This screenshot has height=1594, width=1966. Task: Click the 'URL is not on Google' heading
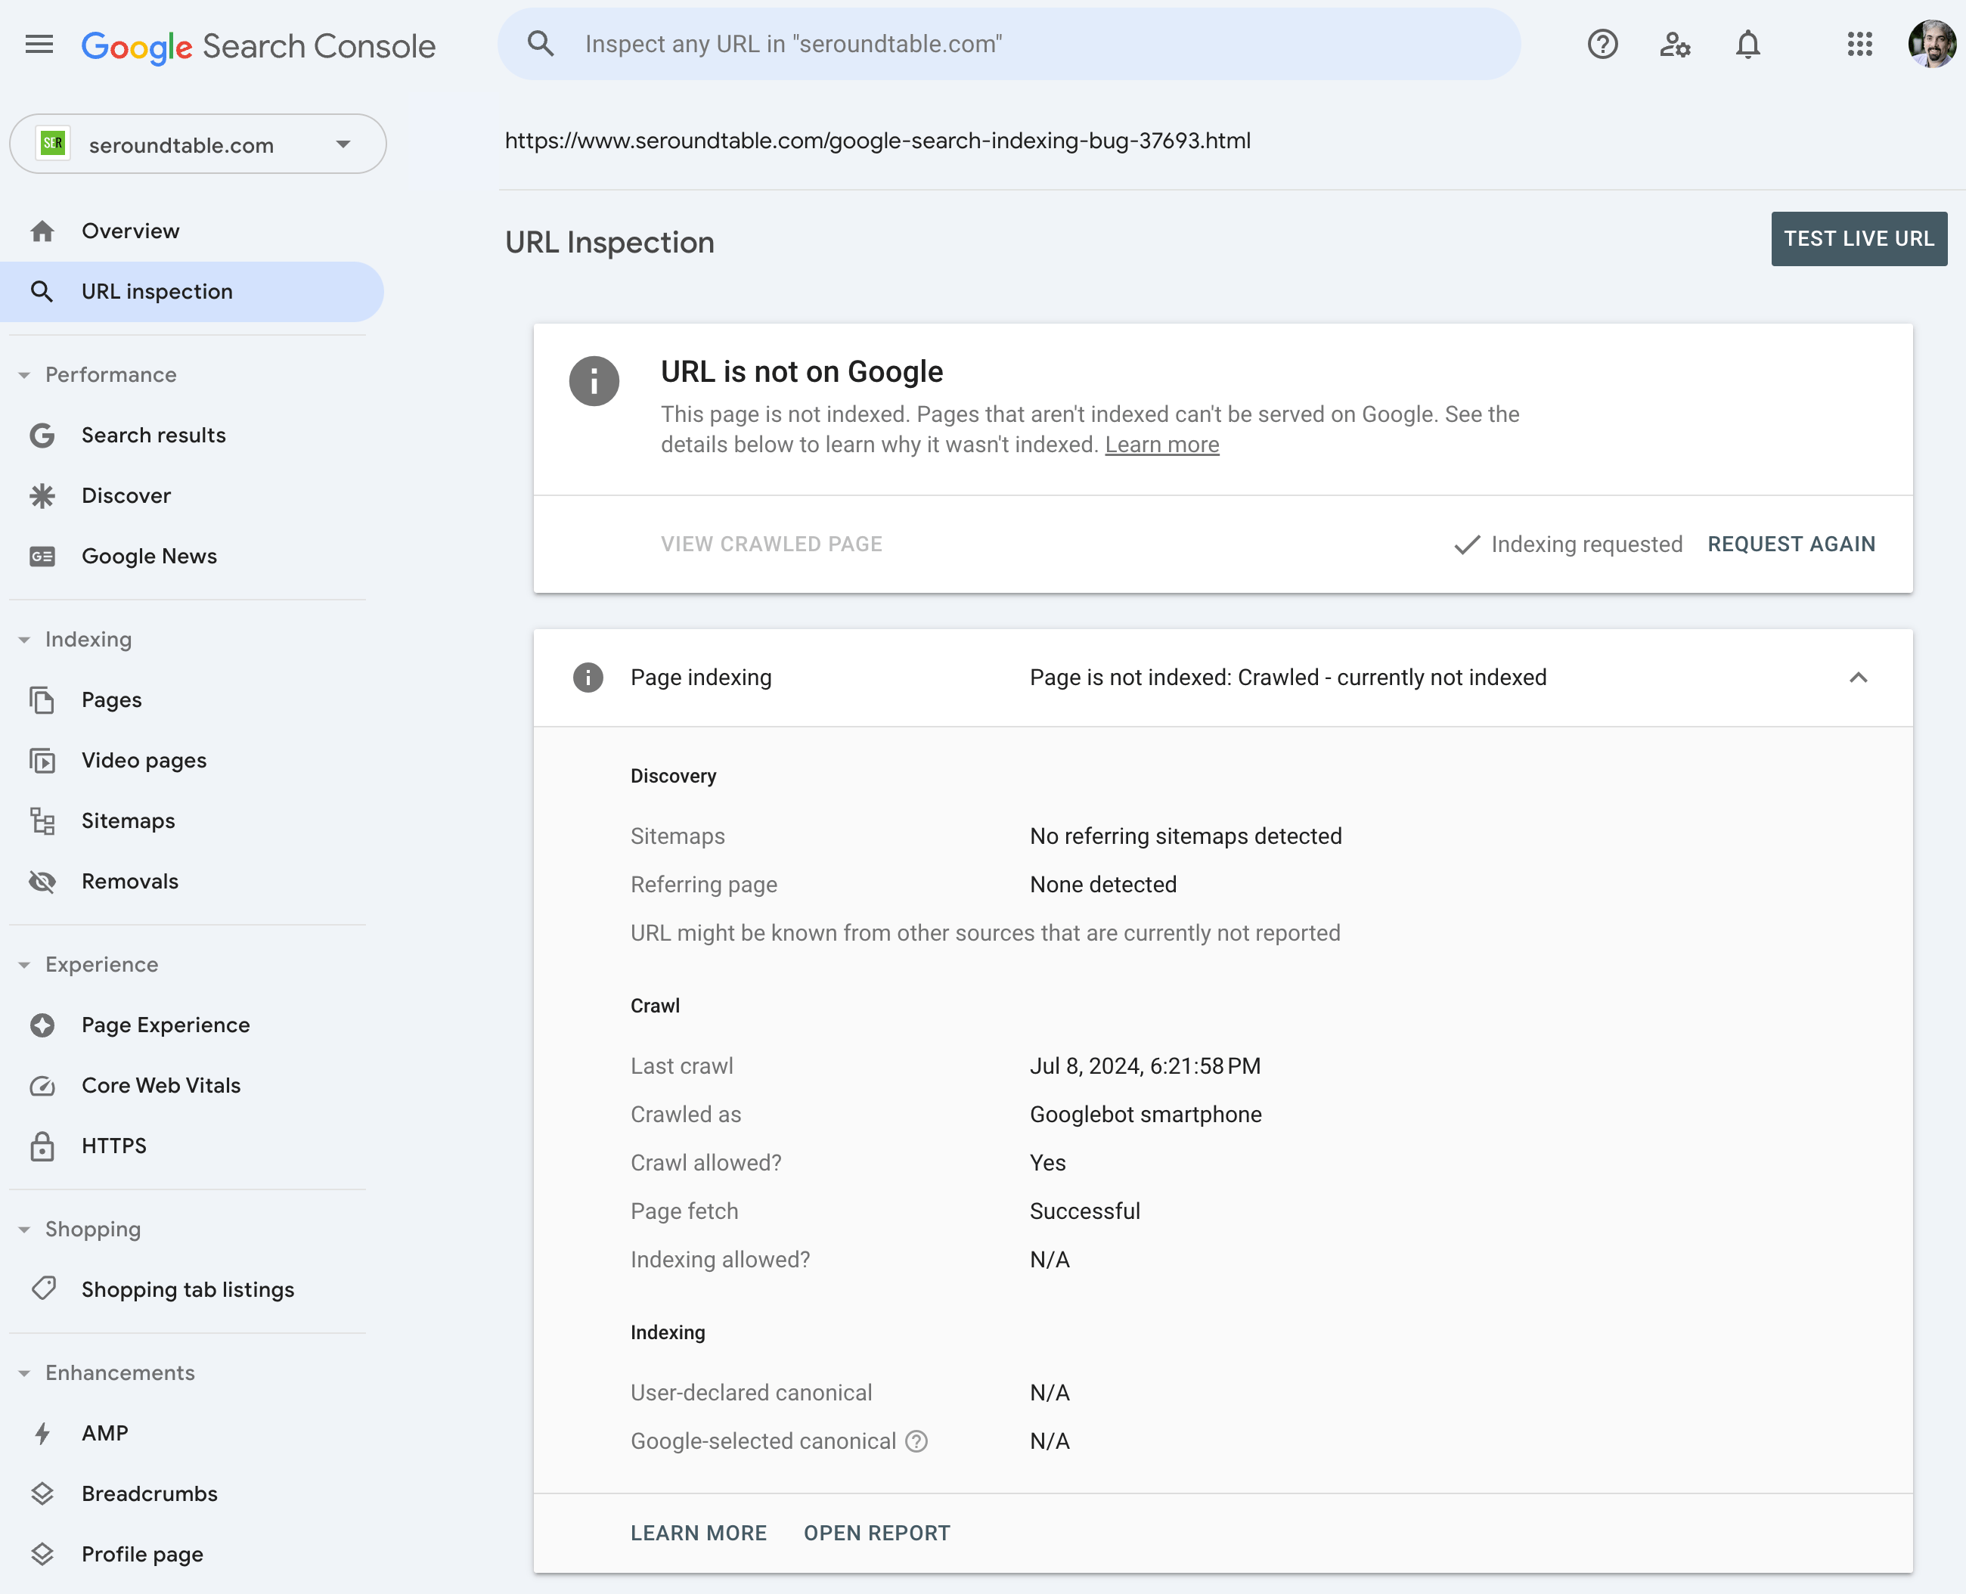802,372
